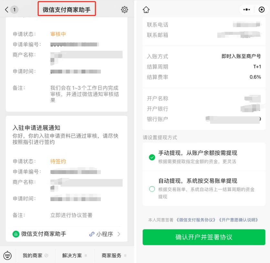Open 《开户意愿确认说明》 link
Screen dimensions: 270x263
[x=238, y=220]
